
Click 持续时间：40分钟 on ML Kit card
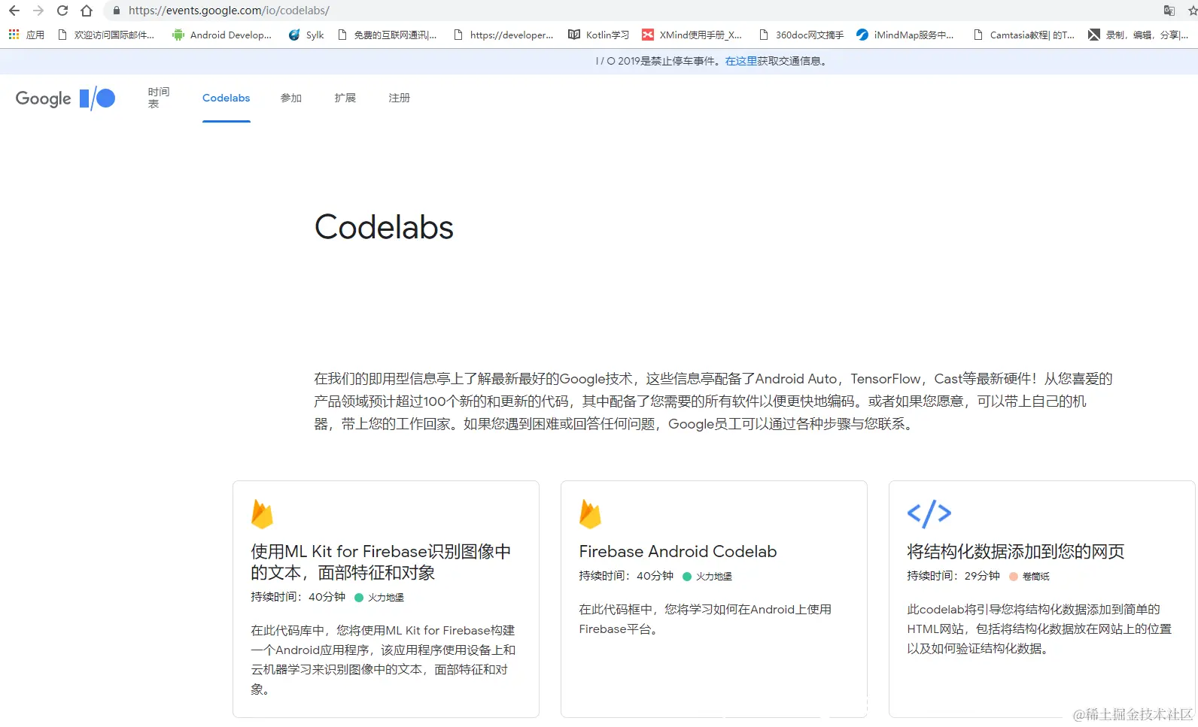click(297, 597)
